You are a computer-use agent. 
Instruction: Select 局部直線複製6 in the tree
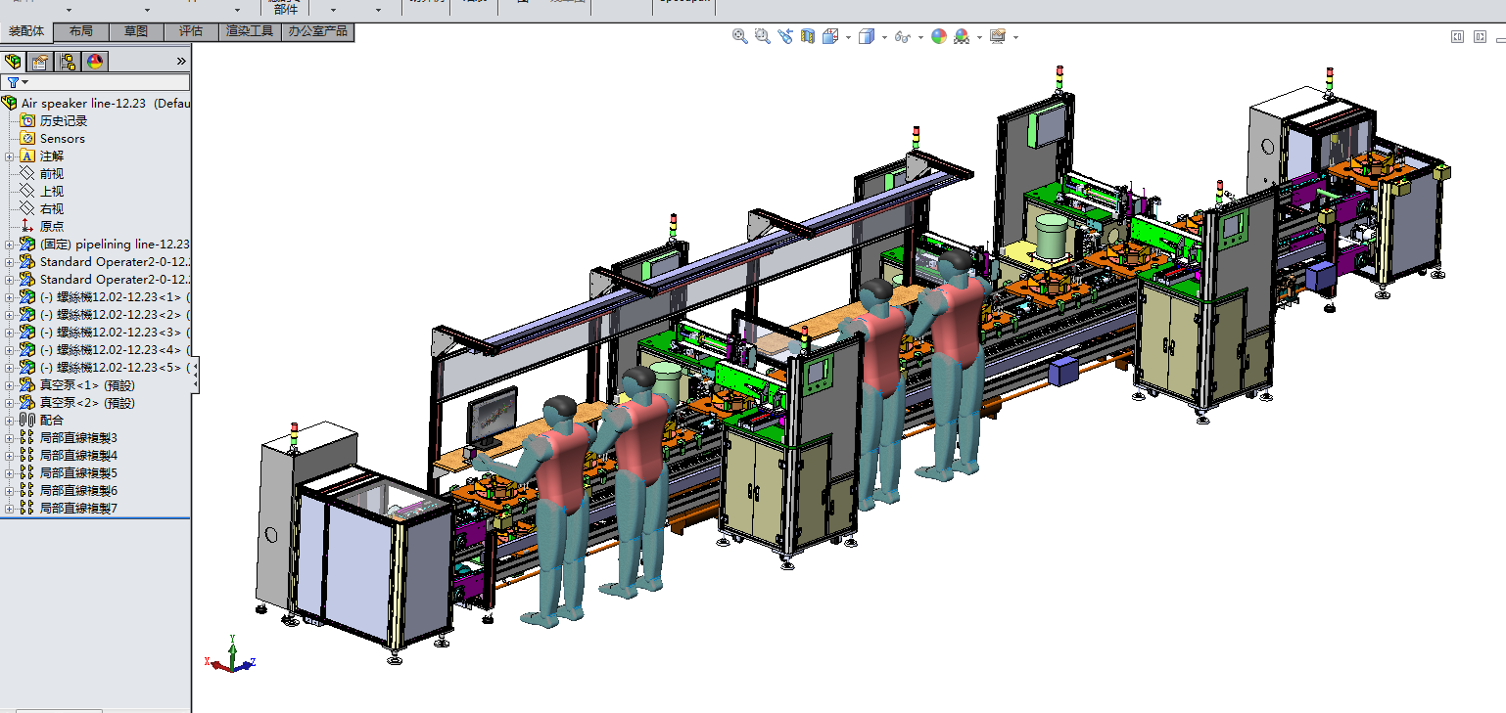coord(78,490)
